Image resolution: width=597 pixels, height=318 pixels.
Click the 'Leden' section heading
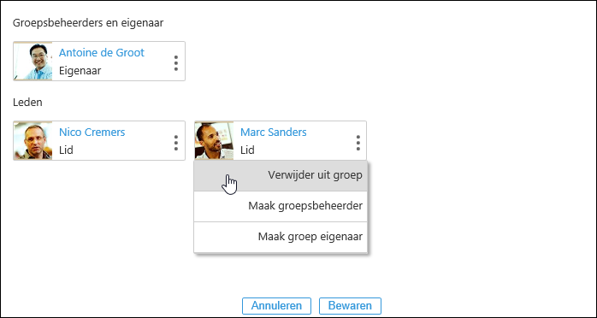[x=27, y=103]
